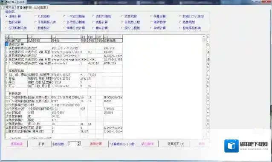The height and width of the screenshot is (162, 272).
Task: Click the 运算结果 column header
Action: pos(113,40)
